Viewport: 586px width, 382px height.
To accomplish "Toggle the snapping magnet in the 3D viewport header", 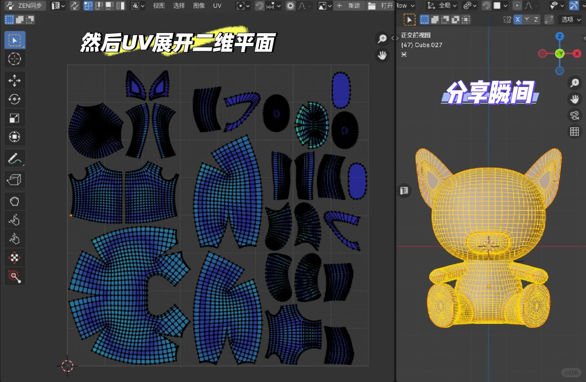I will click(486, 6).
